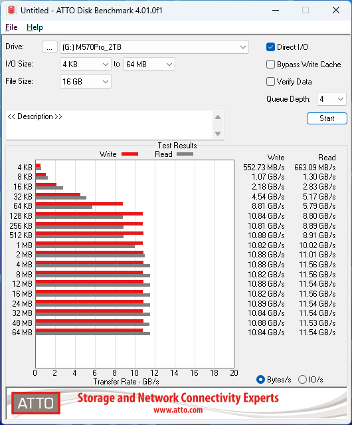The width and height of the screenshot is (352, 425).
Task: Open the www.atto.com link
Action: coord(178,410)
